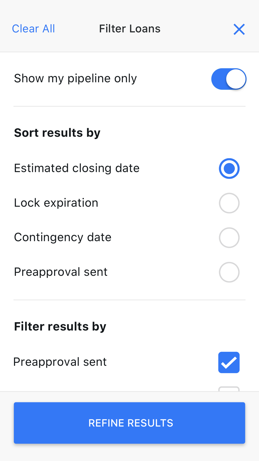Tap the Estimated closing date label

[x=77, y=168]
